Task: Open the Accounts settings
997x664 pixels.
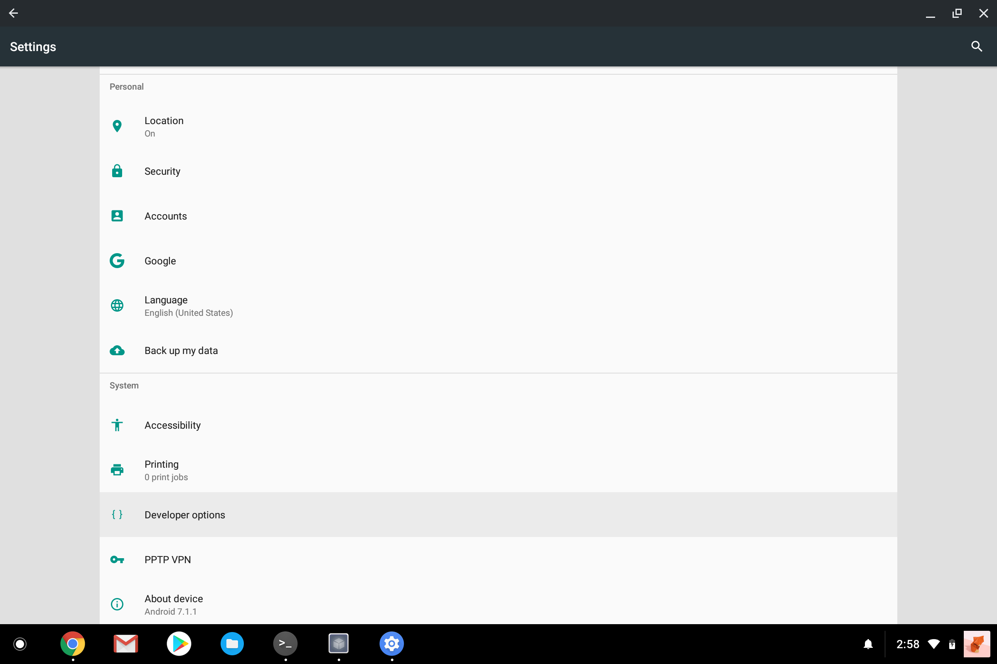Action: point(165,216)
